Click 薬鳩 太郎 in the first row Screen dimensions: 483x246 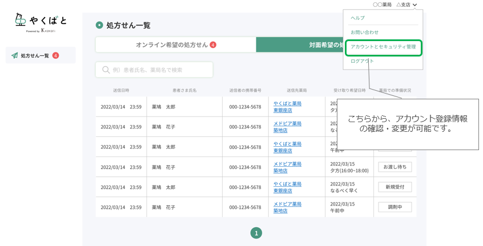tap(163, 107)
